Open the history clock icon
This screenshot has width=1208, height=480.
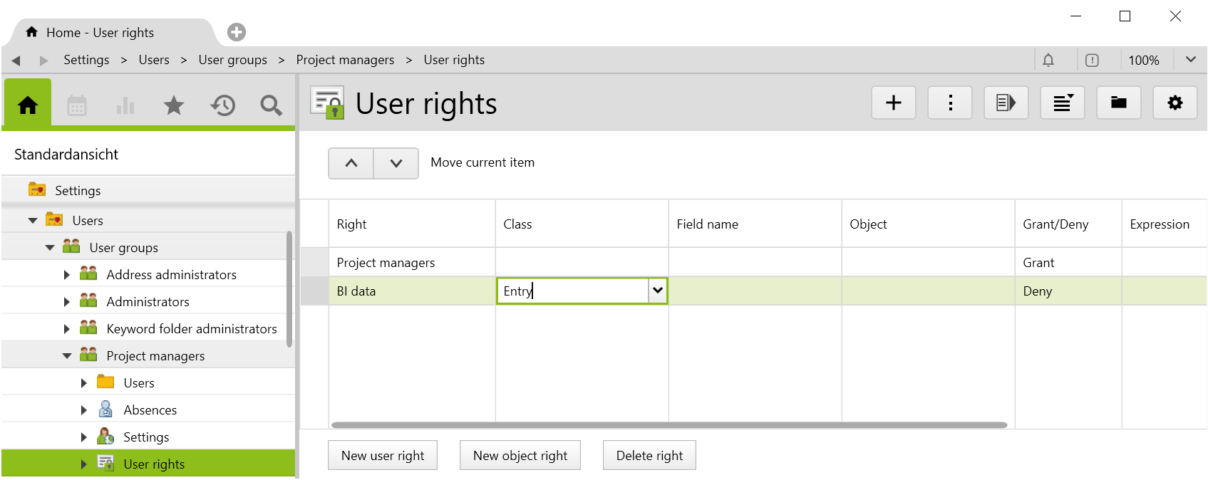222,106
